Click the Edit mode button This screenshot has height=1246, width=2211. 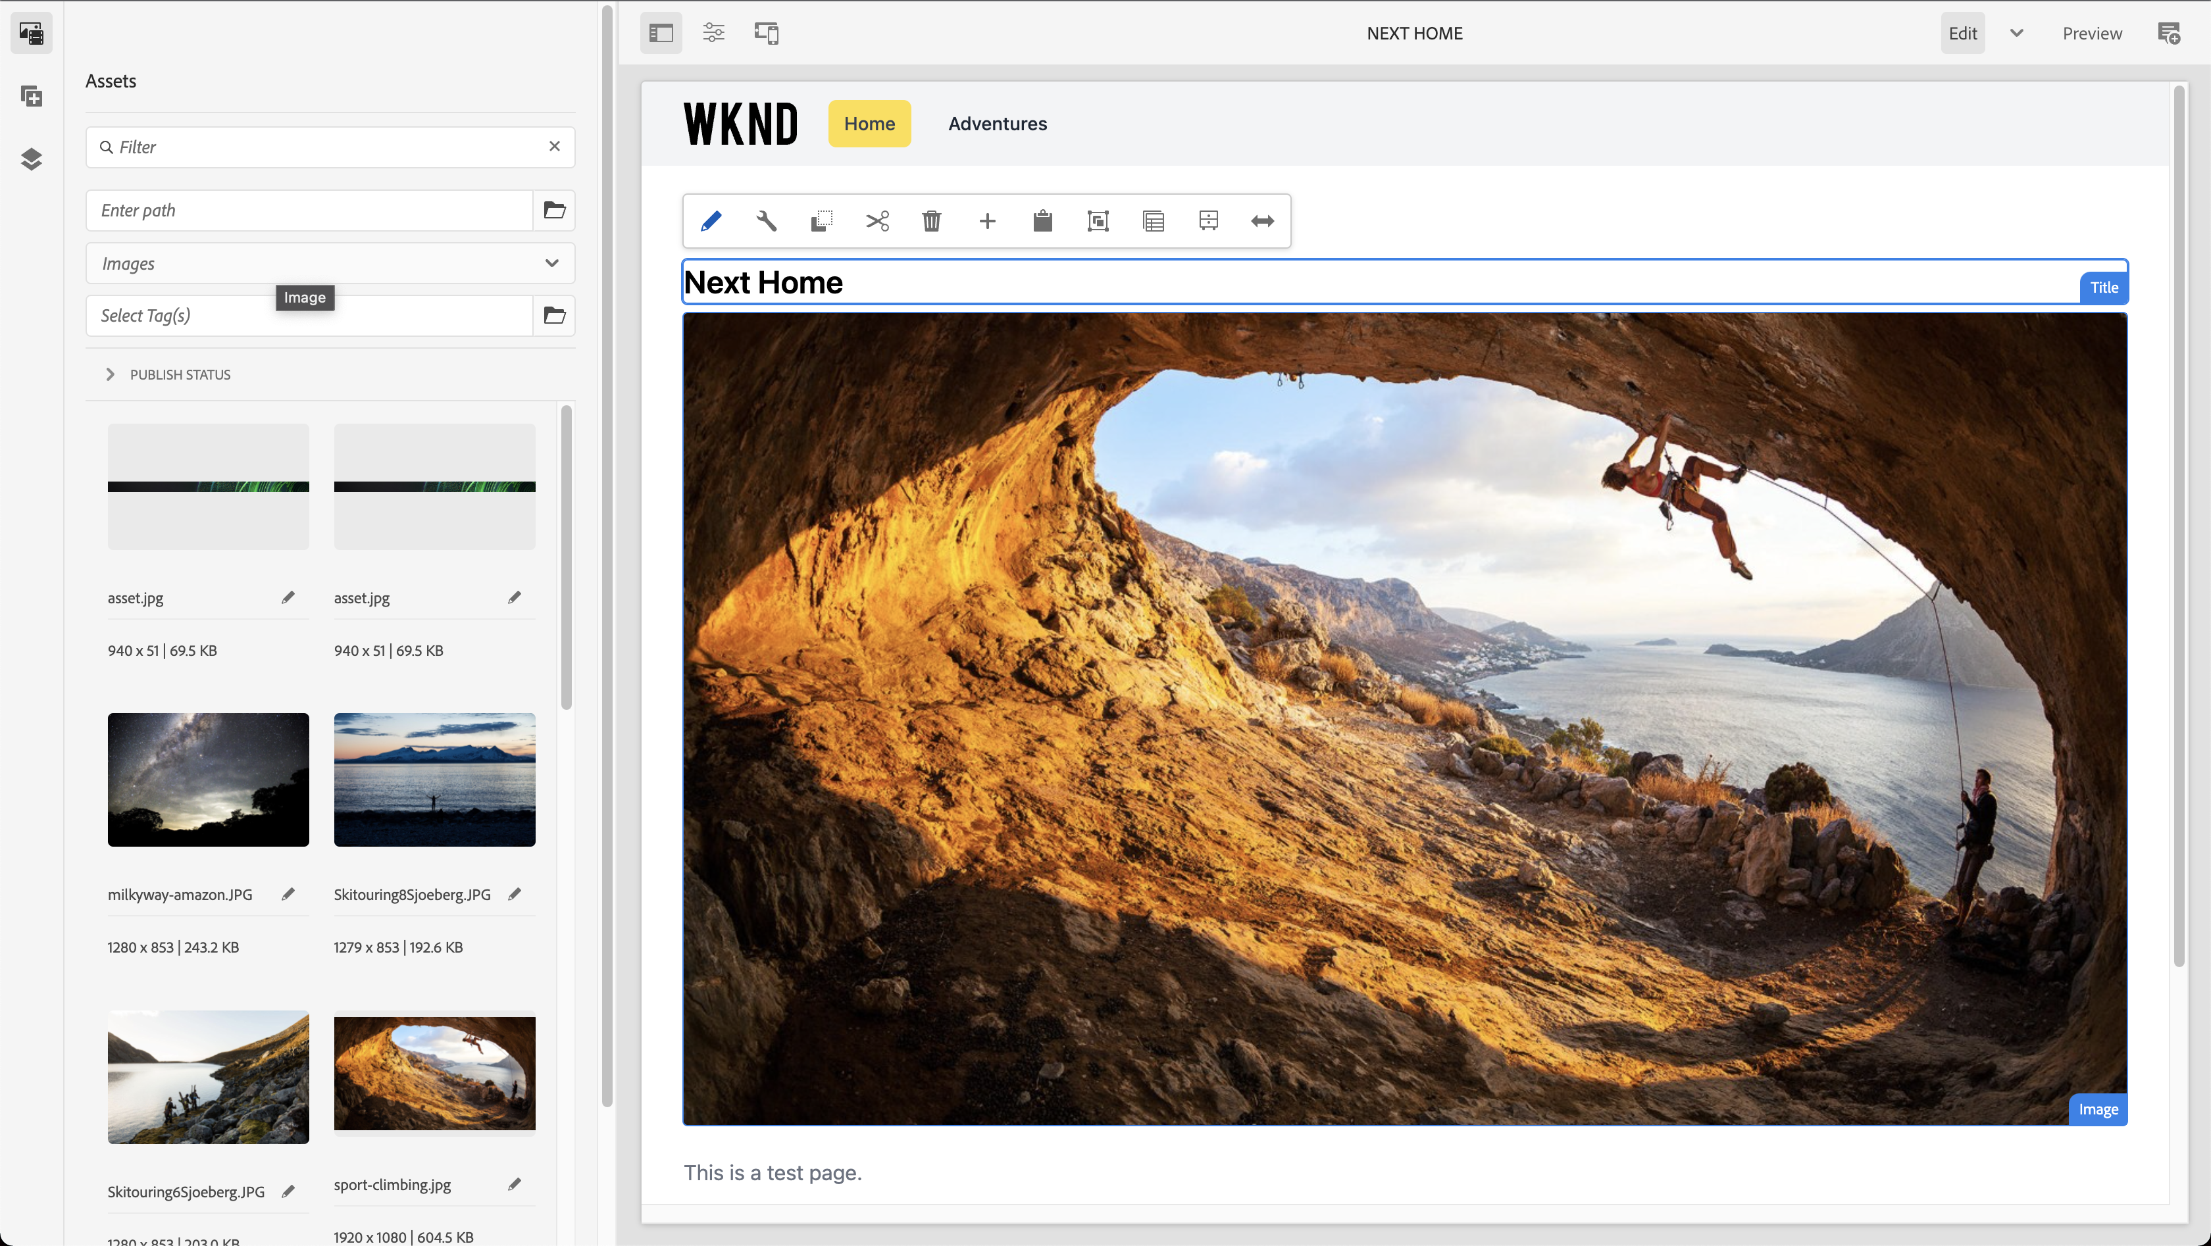(x=1962, y=34)
